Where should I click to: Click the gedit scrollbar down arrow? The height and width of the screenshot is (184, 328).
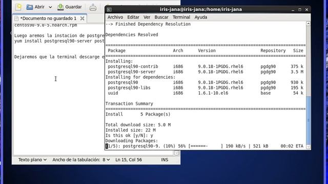pyautogui.click(x=176, y=153)
